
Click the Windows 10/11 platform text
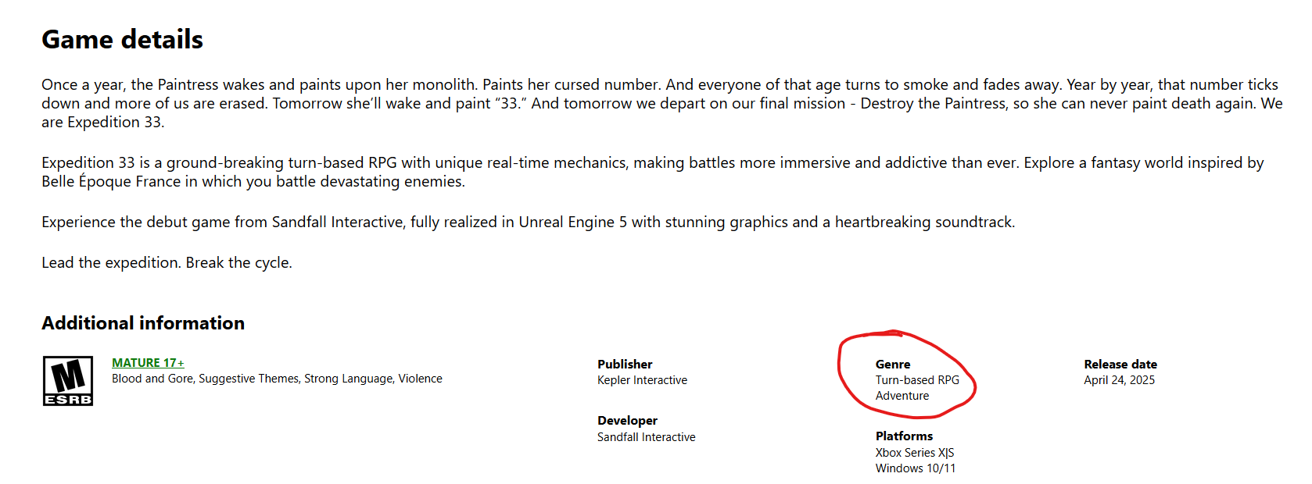[x=915, y=468]
